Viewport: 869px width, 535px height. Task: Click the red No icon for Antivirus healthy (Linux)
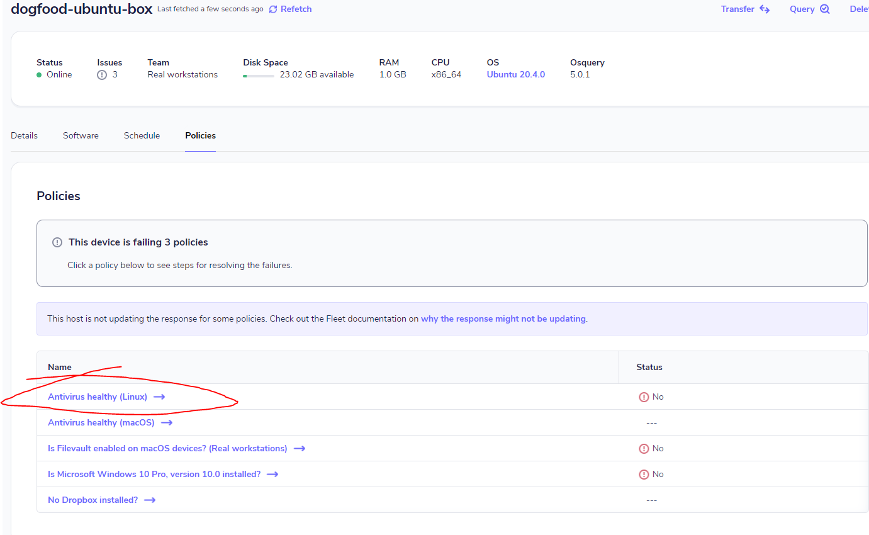pyautogui.click(x=644, y=397)
